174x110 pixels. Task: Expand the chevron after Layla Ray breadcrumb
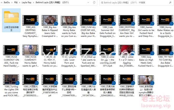tap(33, 2)
